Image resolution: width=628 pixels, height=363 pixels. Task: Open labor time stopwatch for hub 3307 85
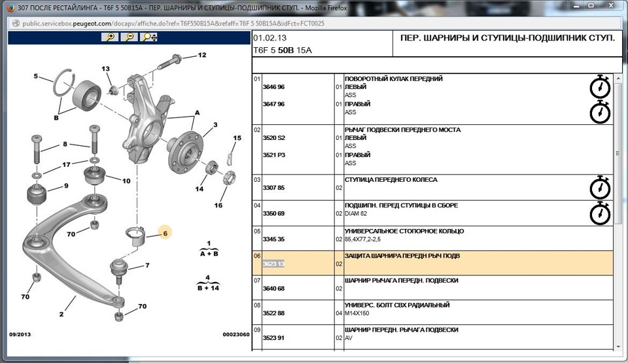[x=600, y=188]
